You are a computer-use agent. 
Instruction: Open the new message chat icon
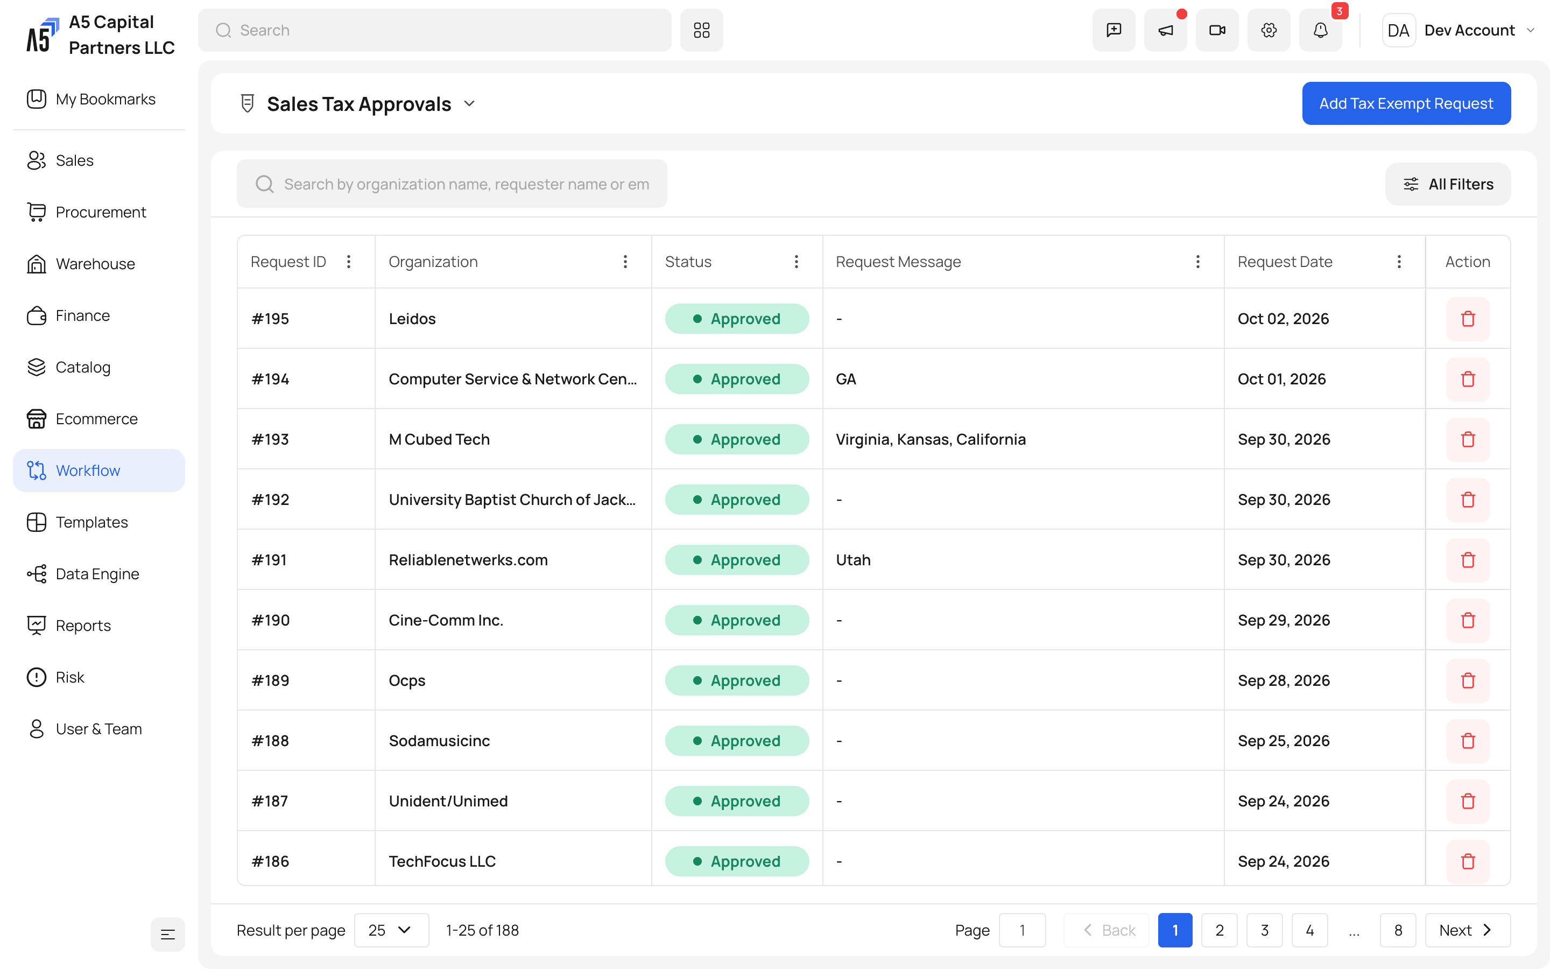[x=1114, y=30]
